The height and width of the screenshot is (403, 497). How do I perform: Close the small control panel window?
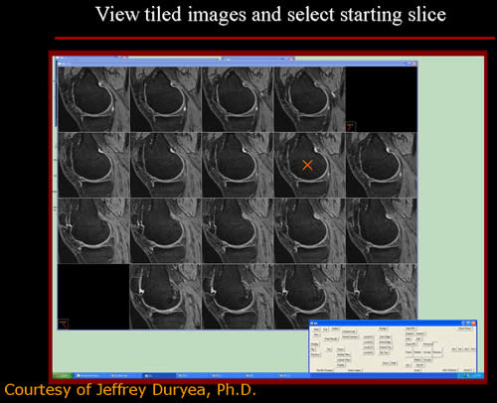click(473, 323)
